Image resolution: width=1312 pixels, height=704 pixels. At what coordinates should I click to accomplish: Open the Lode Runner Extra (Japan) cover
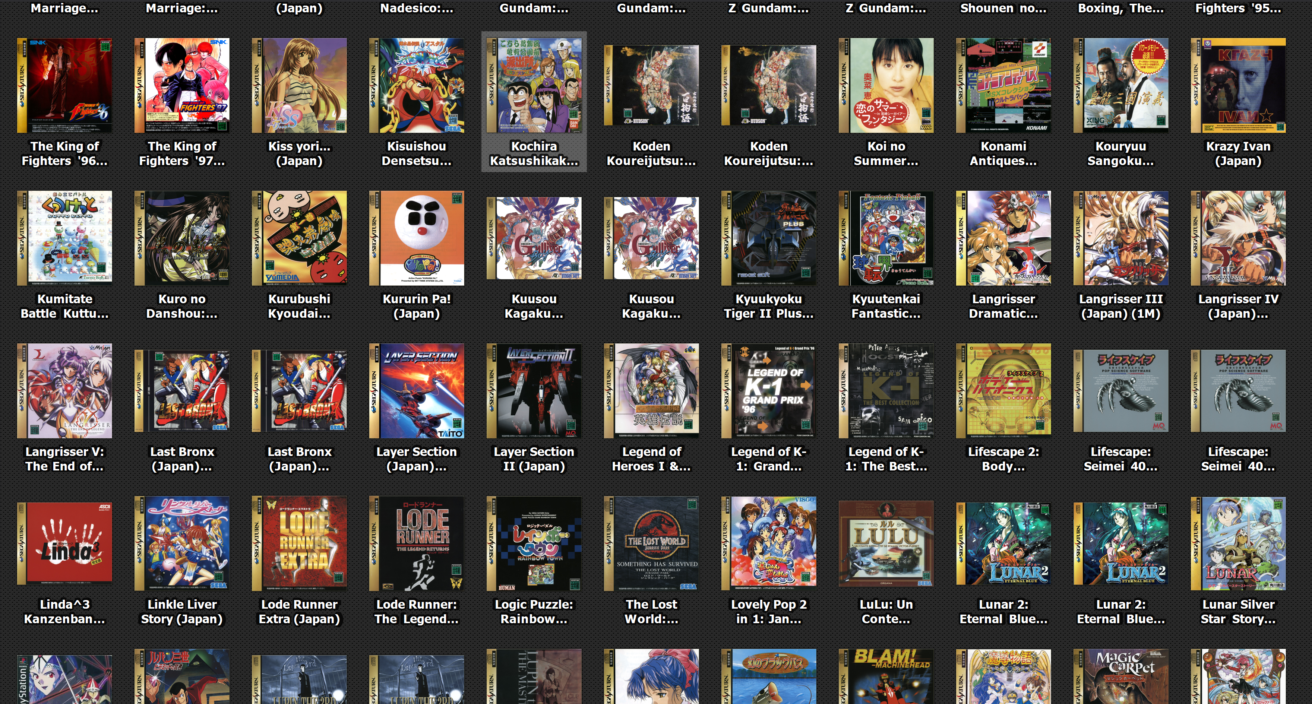[x=300, y=544]
